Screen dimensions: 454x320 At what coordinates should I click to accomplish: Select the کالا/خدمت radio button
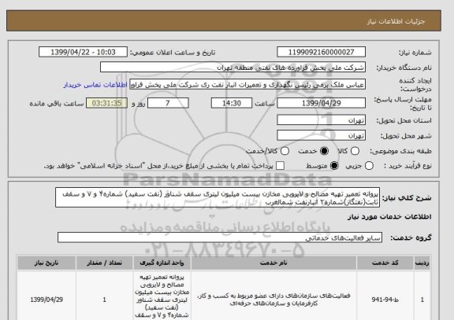tap(285, 151)
